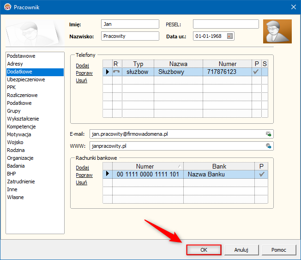This screenshot has height=260, width=301.
Task: Toggle primary checkmark for bank account
Action: point(262,174)
